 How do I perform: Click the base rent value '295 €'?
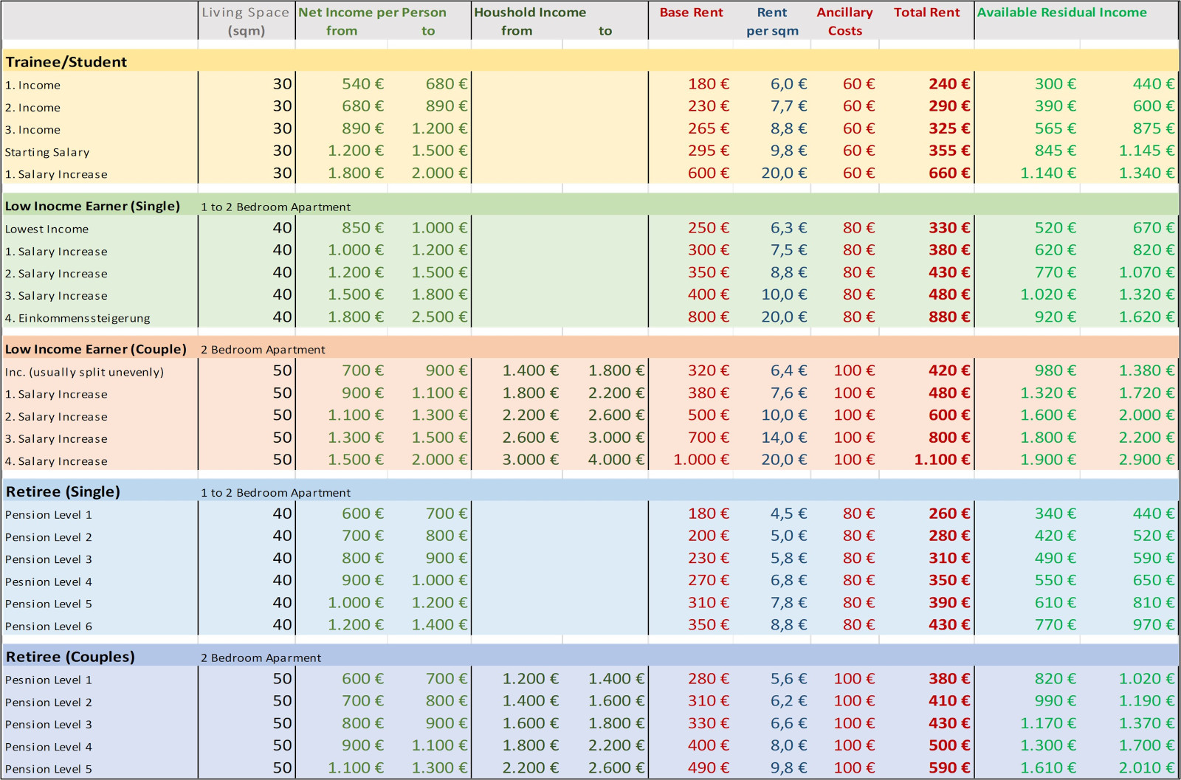coord(709,151)
